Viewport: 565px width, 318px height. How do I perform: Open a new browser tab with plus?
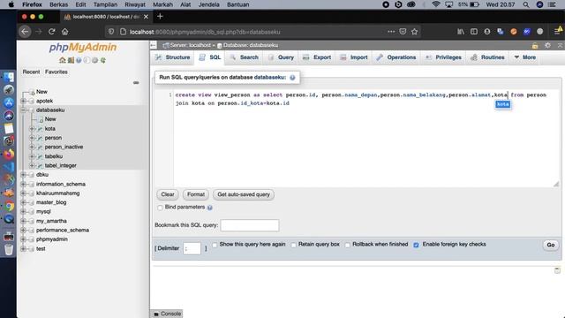[160, 16]
